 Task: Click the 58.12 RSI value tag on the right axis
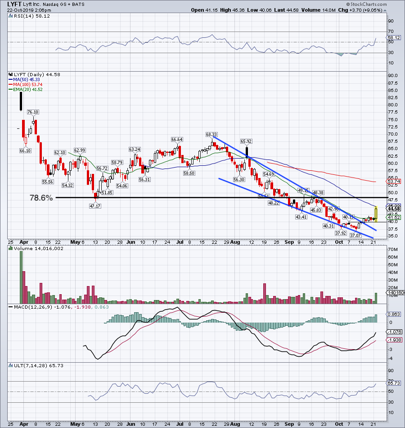pos(394,38)
